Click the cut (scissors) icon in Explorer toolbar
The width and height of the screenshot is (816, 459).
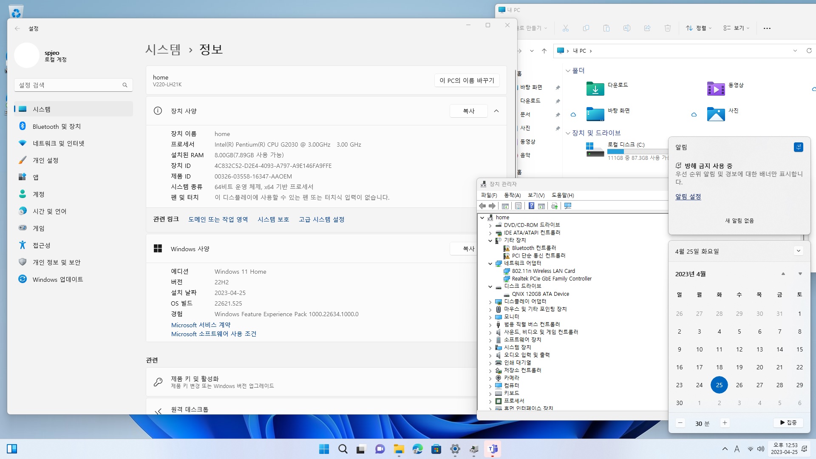(x=565, y=28)
